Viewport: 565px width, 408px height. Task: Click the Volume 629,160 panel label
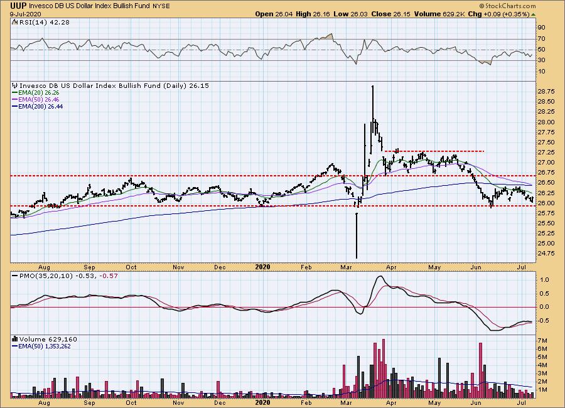coord(48,339)
